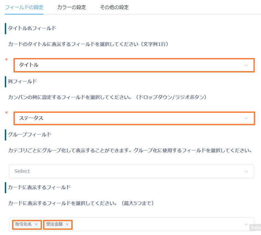Image resolution: width=261 pixels, height=235 pixels.
Task: Click the カードに表示するフィールド section heading
Action: point(39,187)
